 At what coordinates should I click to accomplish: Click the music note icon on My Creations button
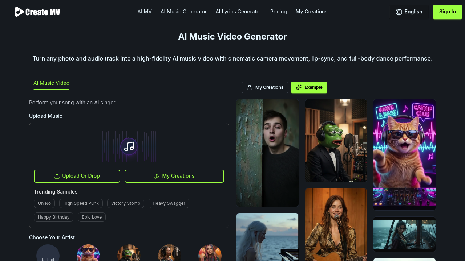(157, 176)
